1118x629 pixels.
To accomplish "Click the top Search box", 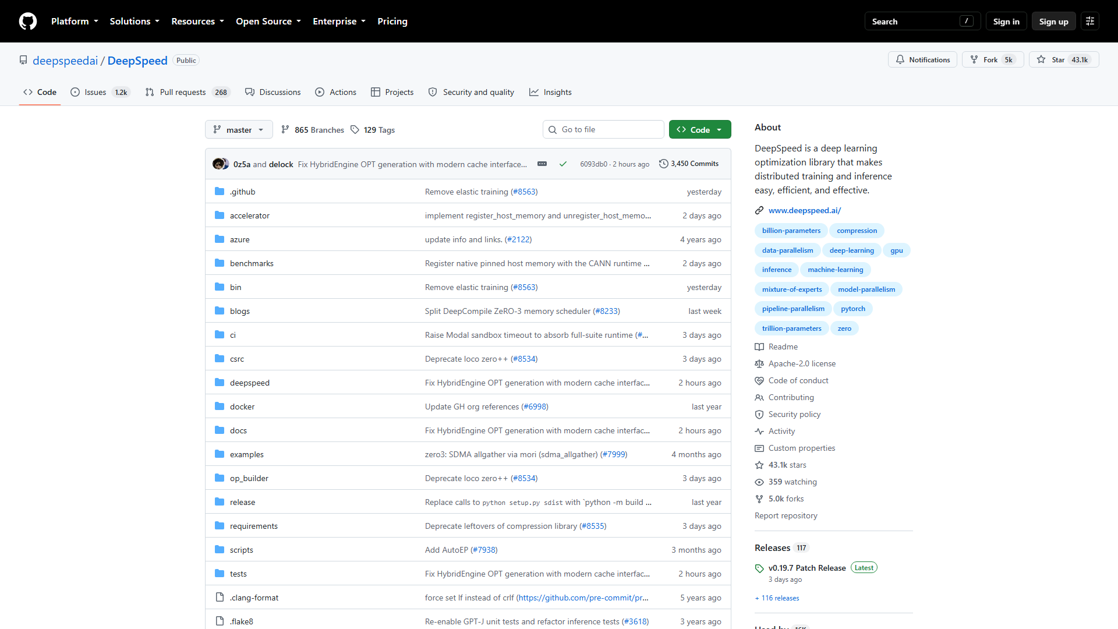I will 922,22.
